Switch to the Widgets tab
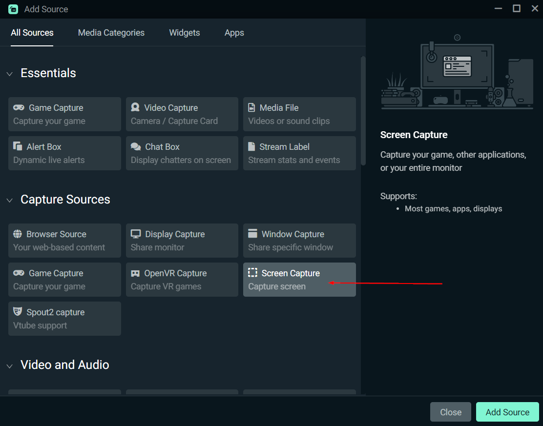Viewport: 543px width, 426px height. click(x=184, y=32)
